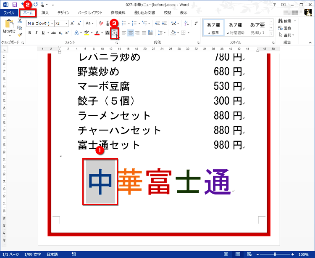Switch to Web Layout view icon
Image resolution: width=315 pixels, height=258 pixels.
coord(249,254)
